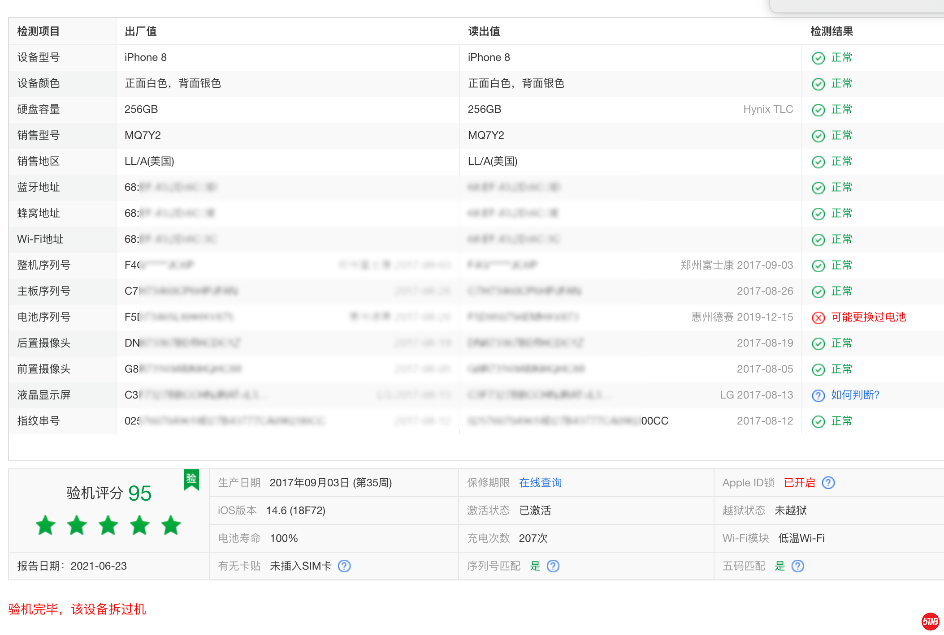Open 在线查询 warranty link
This screenshot has width=944, height=635.
tap(540, 483)
